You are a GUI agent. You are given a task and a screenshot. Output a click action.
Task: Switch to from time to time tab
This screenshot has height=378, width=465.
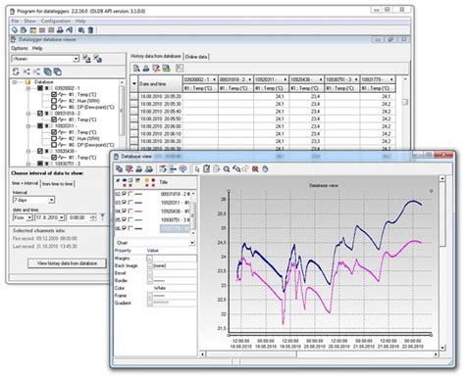tap(57, 184)
